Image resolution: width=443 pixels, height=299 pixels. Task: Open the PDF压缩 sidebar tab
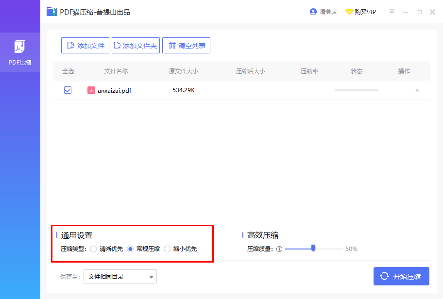[x=20, y=52]
